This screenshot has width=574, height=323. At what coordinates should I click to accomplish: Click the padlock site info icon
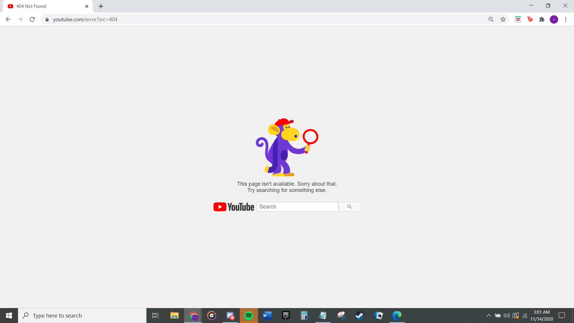[47, 20]
